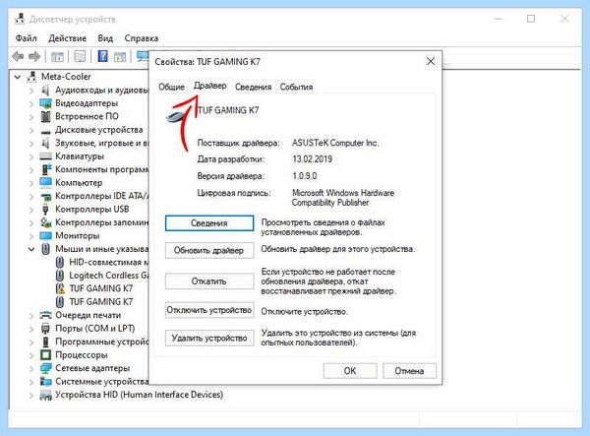Select the Аудиовходы и аудиовыходы tree item

pos(102,90)
